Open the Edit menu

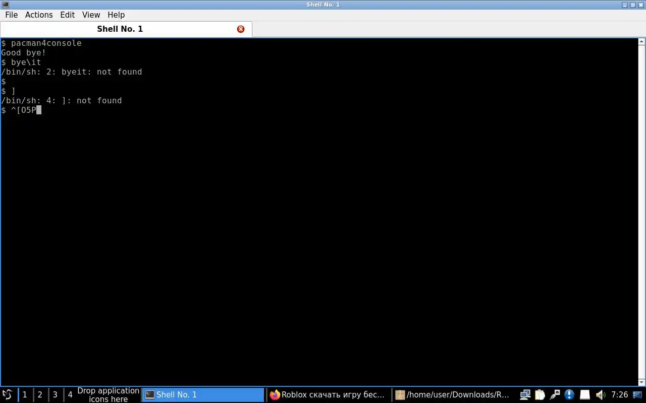[x=68, y=15]
